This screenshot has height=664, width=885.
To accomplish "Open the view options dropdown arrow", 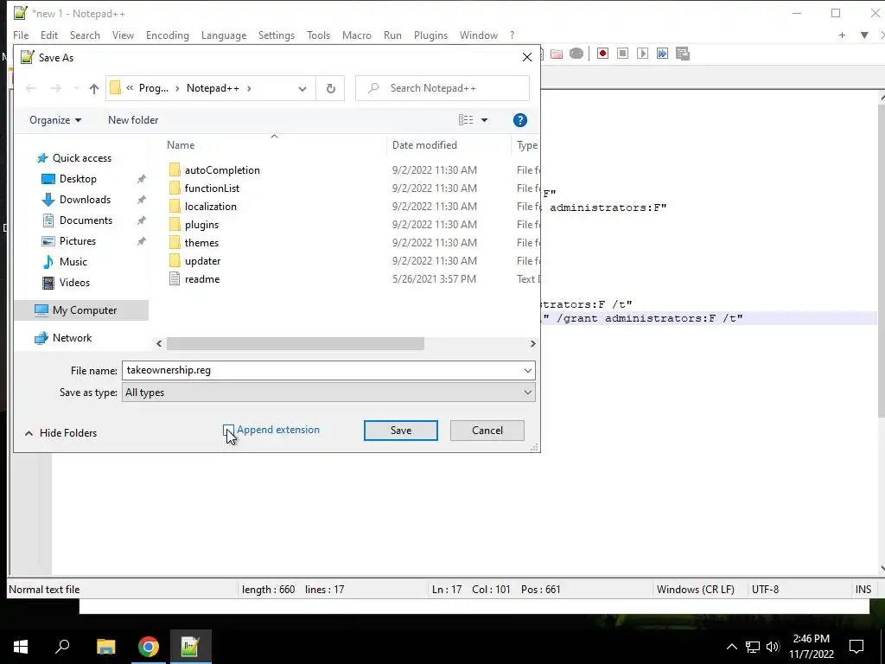I will pyautogui.click(x=484, y=119).
